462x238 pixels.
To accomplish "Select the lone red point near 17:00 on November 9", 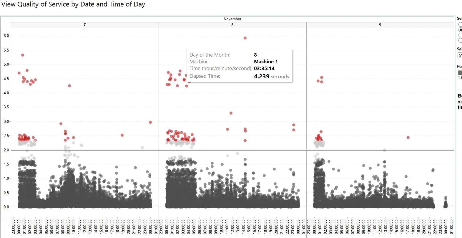I will (408, 138).
